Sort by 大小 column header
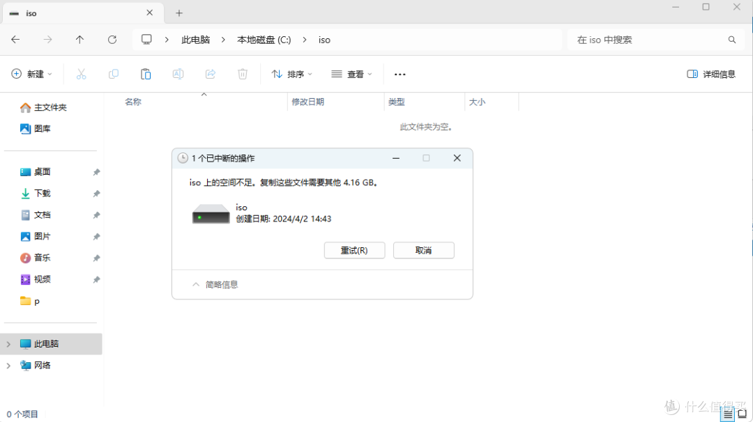753x422 pixels. [x=477, y=102]
